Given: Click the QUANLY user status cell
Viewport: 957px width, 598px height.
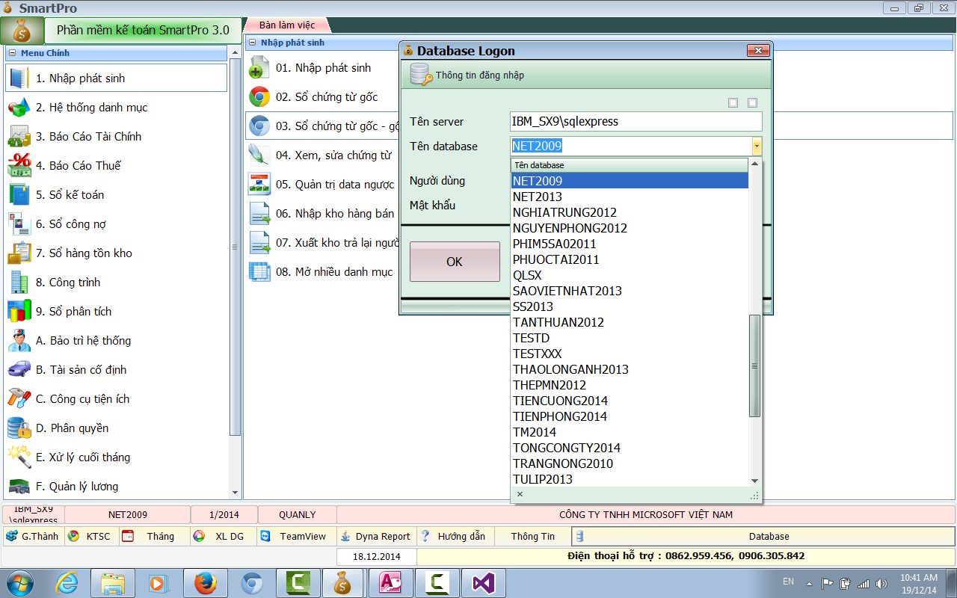Looking at the screenshot, I should (298, 514).
